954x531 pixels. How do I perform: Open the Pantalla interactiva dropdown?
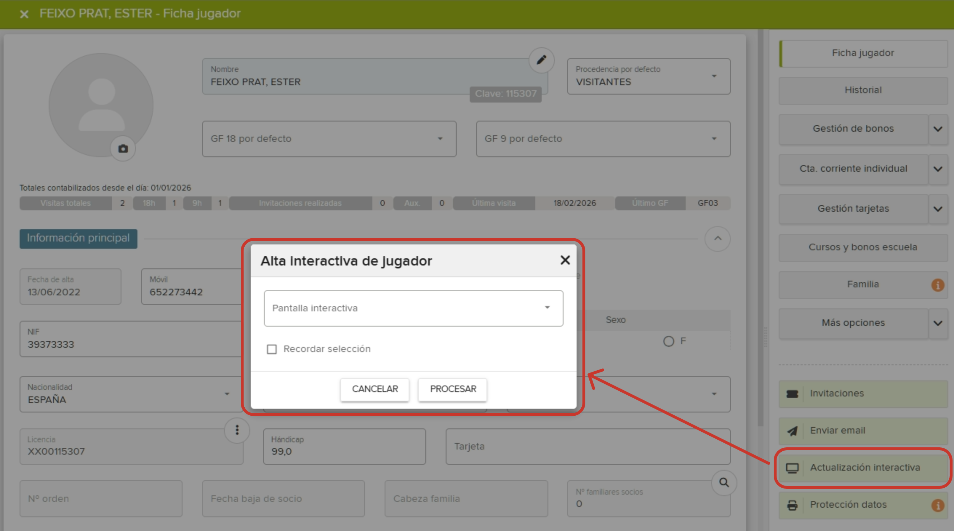click(x=413, y=308)
